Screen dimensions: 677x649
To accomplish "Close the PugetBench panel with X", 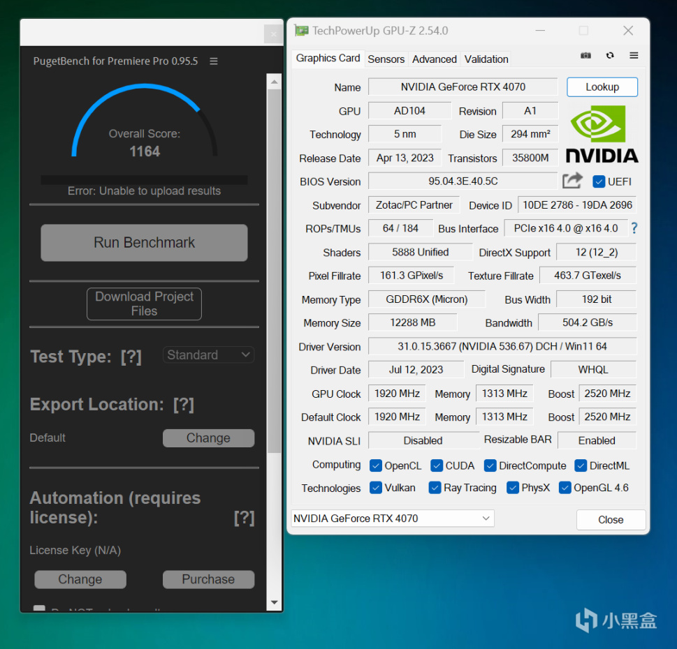I will tap(273, 34).
